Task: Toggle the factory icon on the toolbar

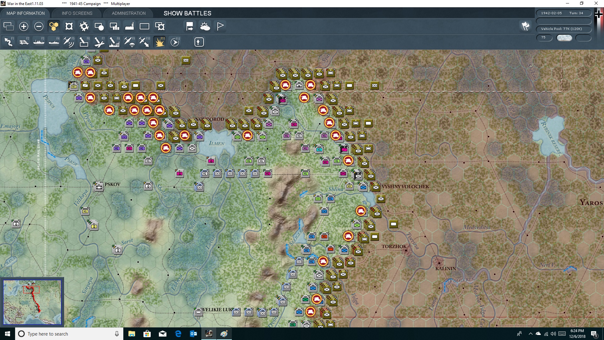Action: [129, 26]
